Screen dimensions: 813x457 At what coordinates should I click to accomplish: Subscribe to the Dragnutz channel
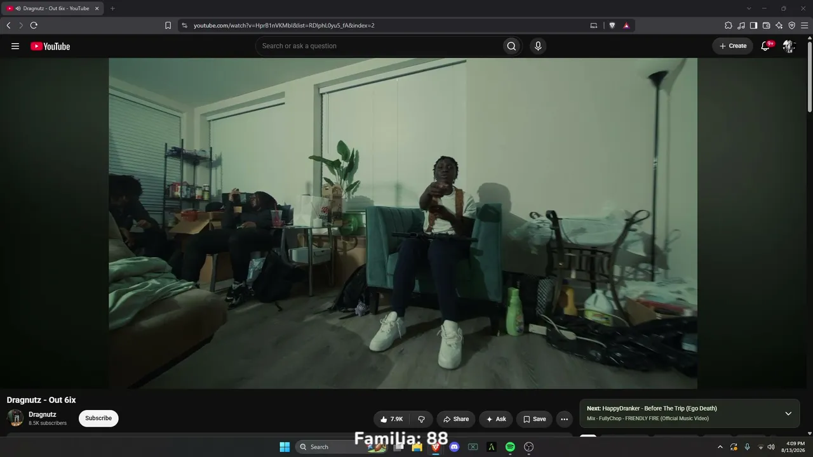[98, 418]
